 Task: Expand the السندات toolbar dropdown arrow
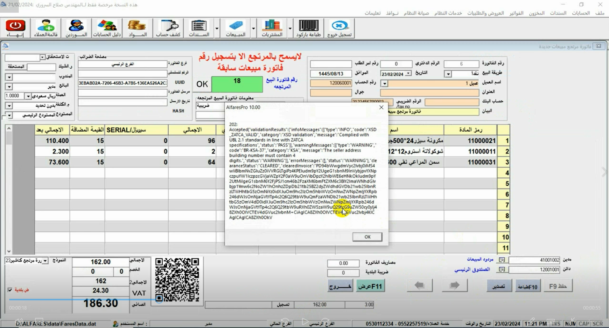tap(217, 28)
